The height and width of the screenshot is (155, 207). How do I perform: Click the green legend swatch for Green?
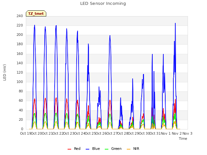pyautogui.click(x=106, y=149)
